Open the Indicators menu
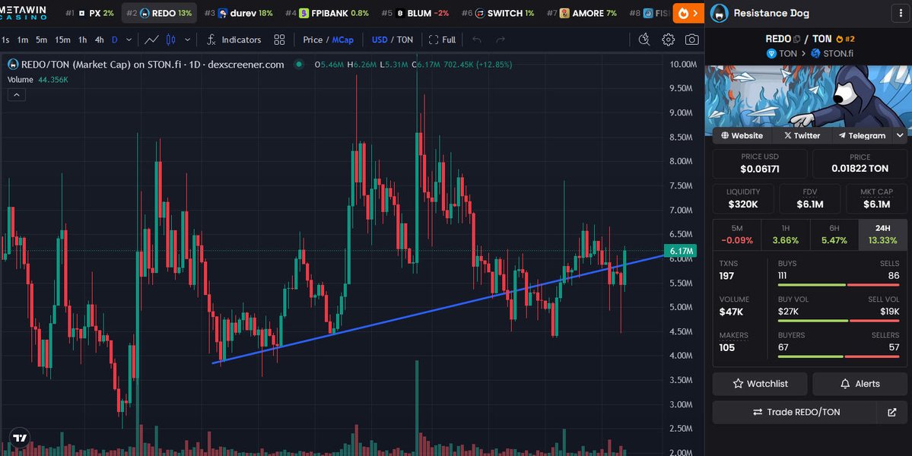This screenshot has height=456, width=912. coord(234,40)
